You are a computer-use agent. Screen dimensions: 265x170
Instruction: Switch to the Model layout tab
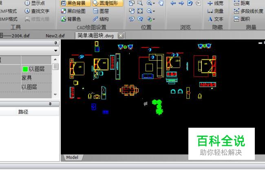pos(72,157)
